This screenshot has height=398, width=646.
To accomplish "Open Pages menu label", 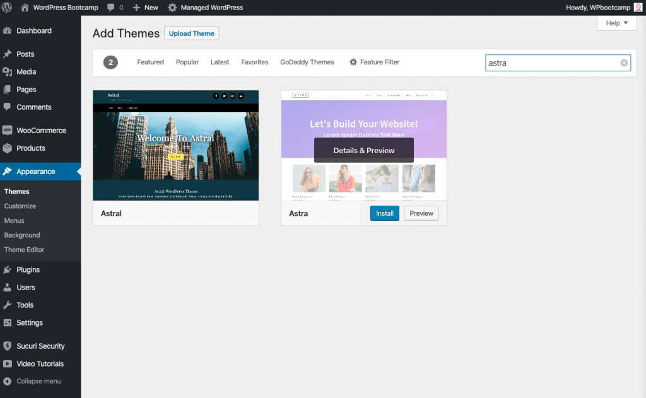I will pos(26,90).
